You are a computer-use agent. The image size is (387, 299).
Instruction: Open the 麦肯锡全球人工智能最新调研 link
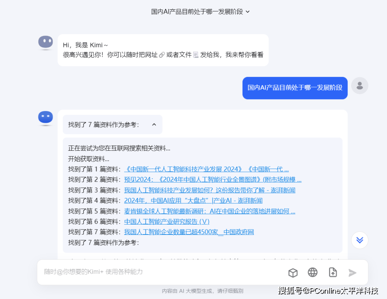tap(210, 211)
